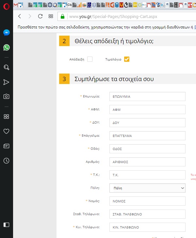Screen dimensions: 196x238
Task: Focus the ΑΦΜ text field
Action: pos(147,110)
